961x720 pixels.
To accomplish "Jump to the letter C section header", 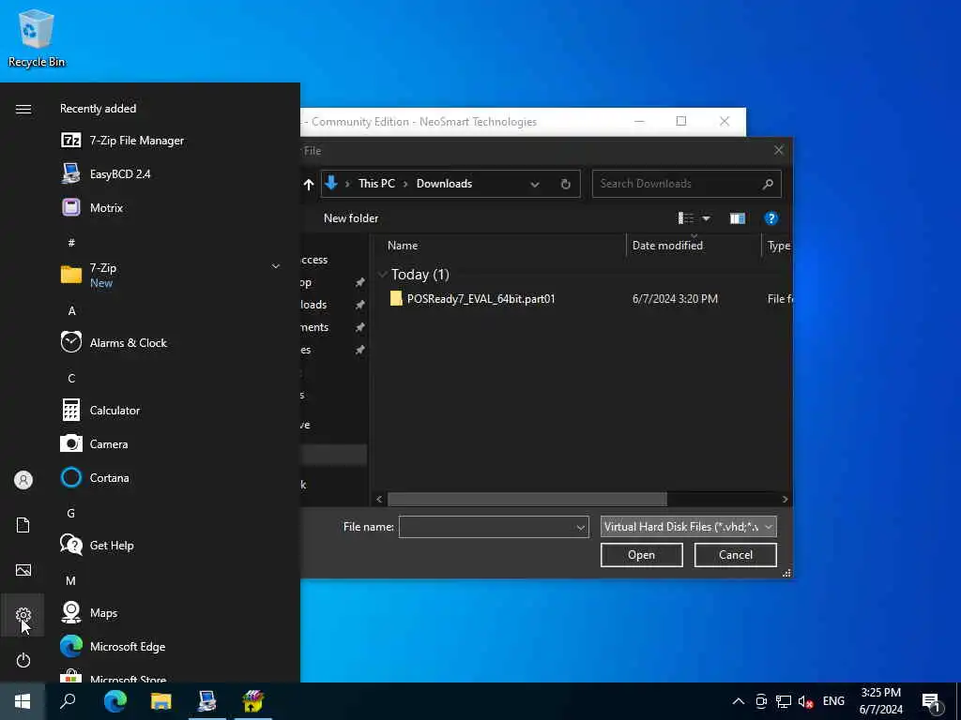I will (x=71, y=379).
